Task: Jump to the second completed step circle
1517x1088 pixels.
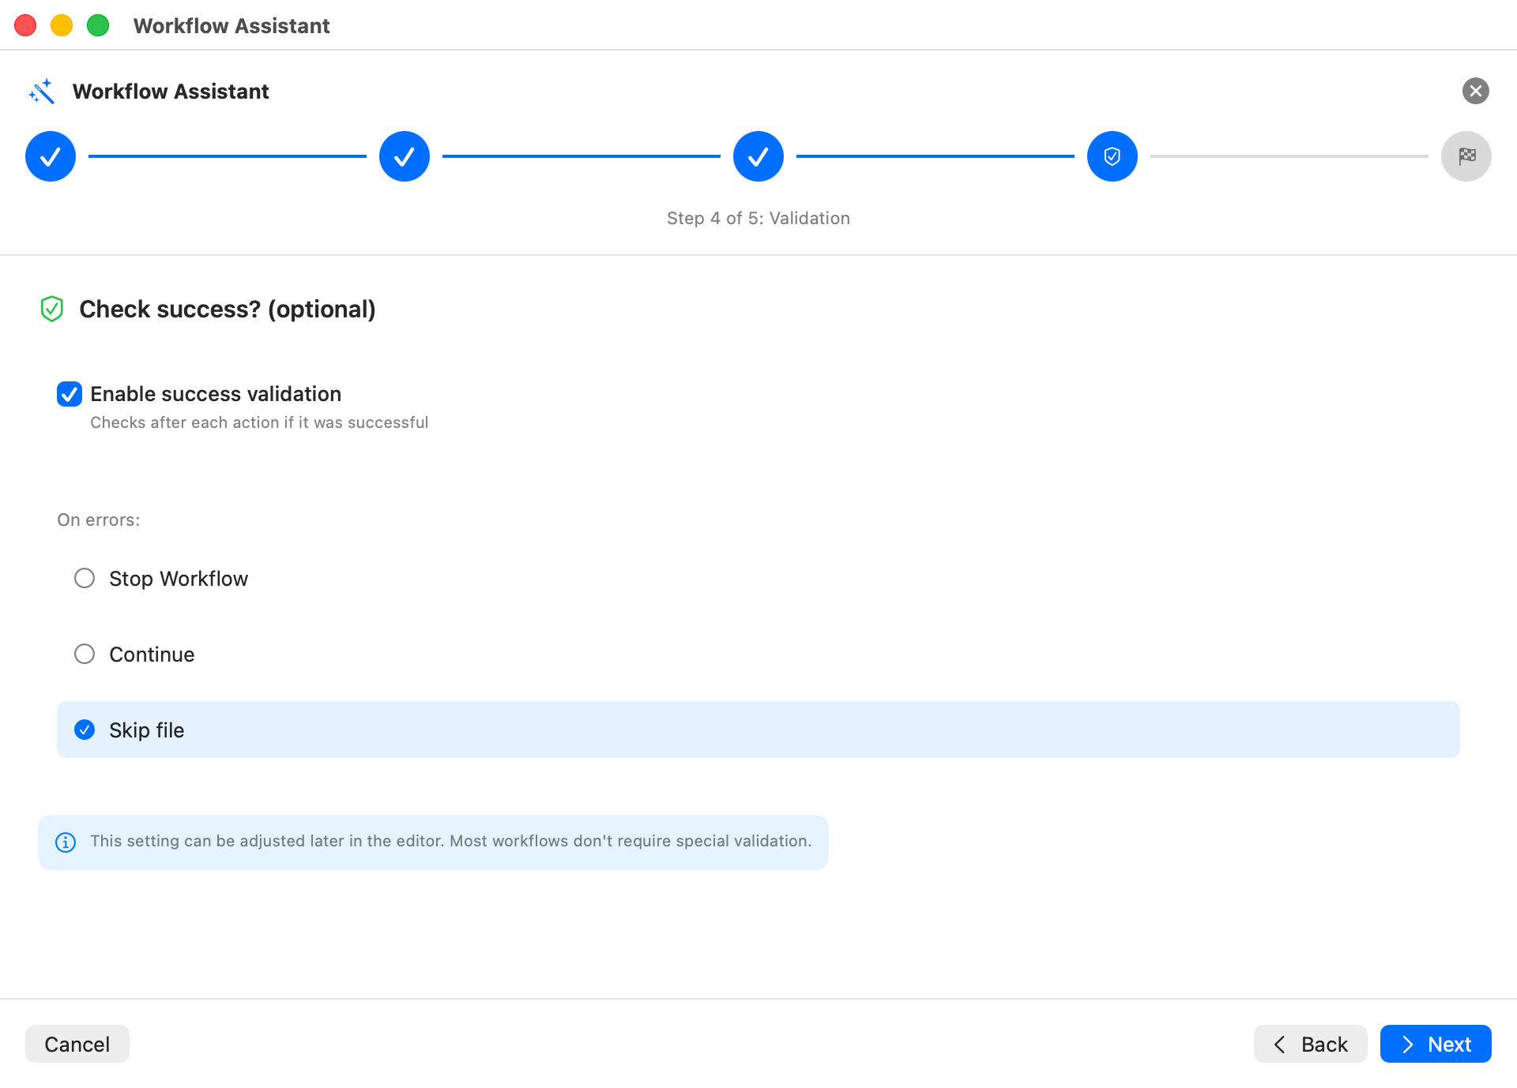Action: tap(405, 156)
